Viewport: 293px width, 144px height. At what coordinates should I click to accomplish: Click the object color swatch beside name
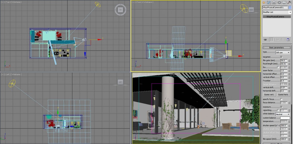290,7
